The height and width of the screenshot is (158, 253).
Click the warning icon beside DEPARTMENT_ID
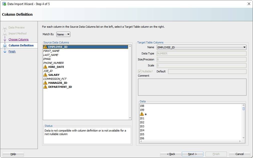[x=45, y=87]
